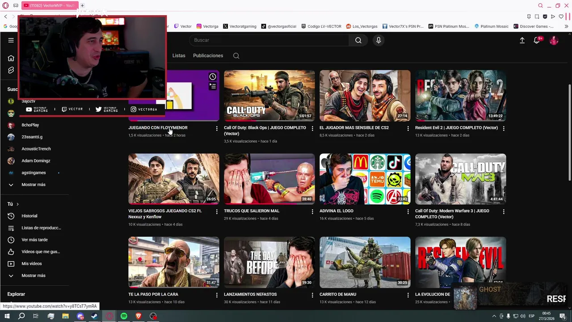Open the Vectorga Instagram bookmark
The image size is (572, 322).
(207, 26)
